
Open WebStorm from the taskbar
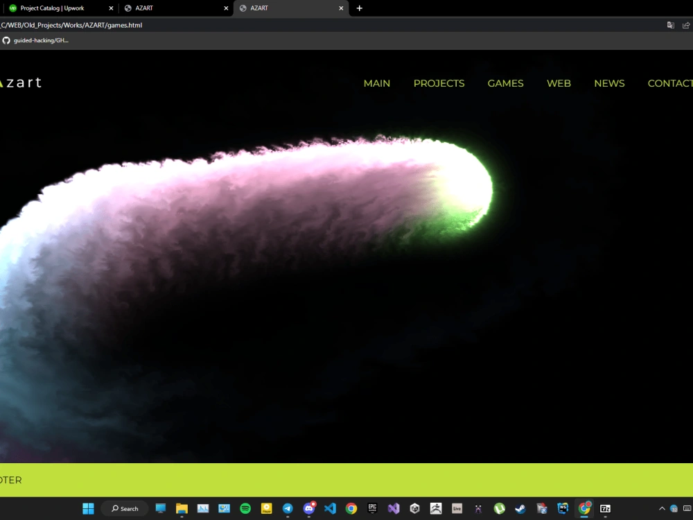(563, 508)
